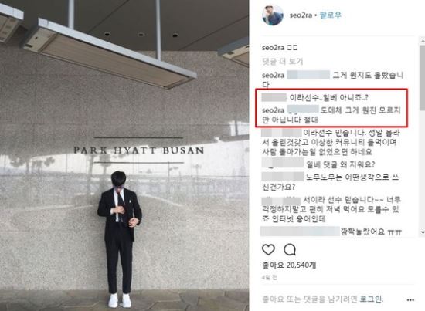425x311 pixels.
Task: Open seo2ra profile picture avatar
Action: [273, 15]
